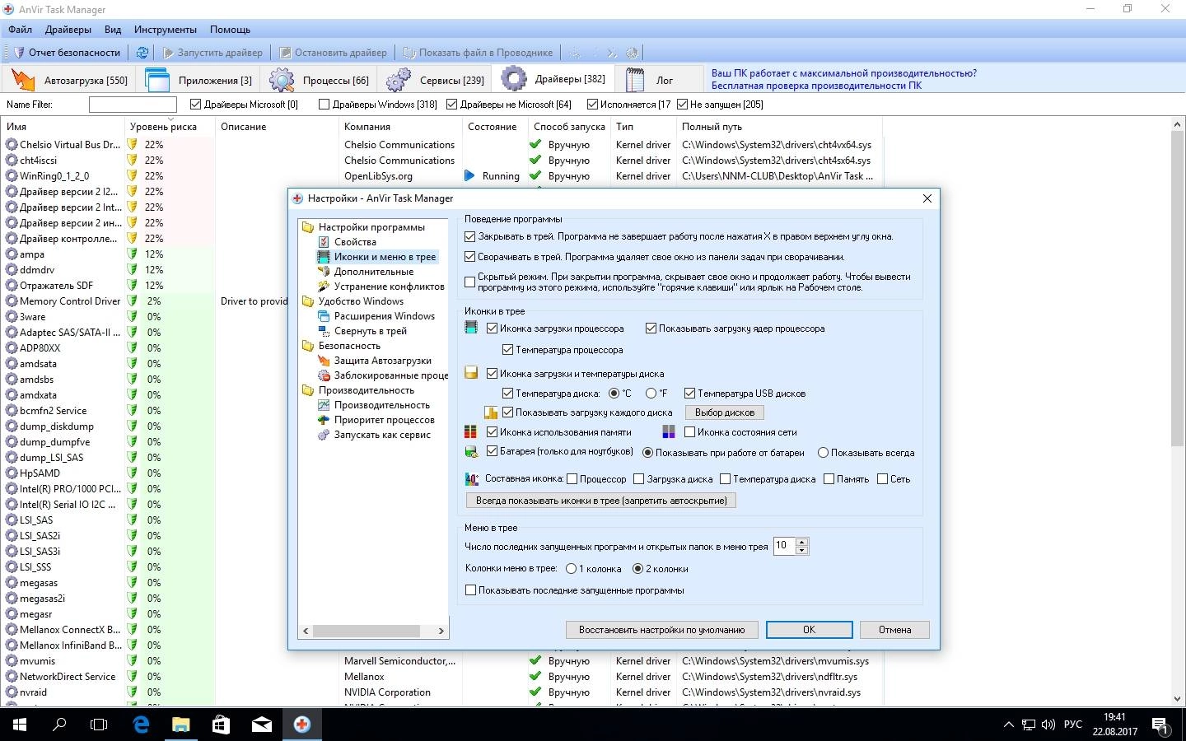
Task: Open the Драйверы menu
Action: point(68,30)
